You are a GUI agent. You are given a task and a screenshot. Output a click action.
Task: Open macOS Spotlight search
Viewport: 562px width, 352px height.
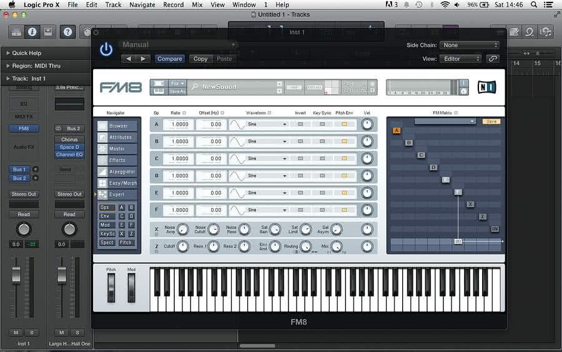(534, 4)
